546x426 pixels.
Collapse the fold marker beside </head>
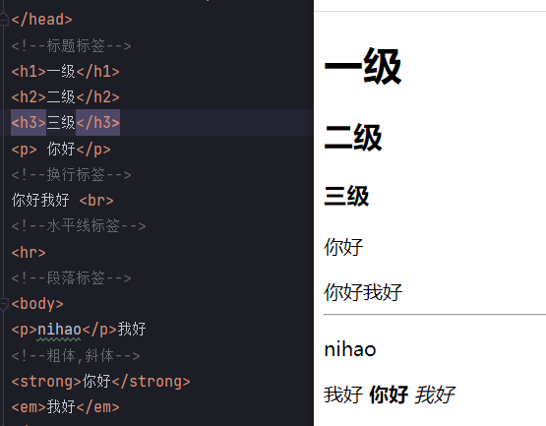tap(4, 19)
